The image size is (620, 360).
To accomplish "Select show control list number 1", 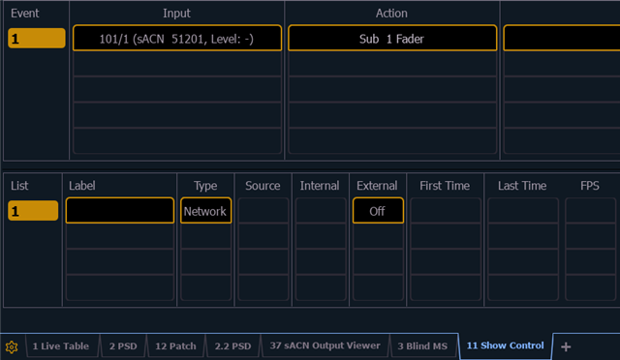I will pos(33,211).
